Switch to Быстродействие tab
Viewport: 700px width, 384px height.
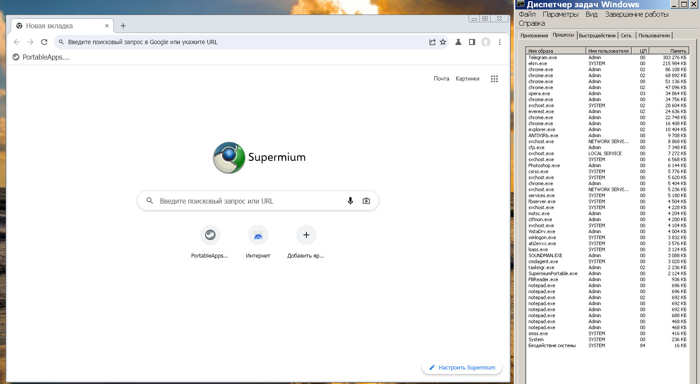597,36
